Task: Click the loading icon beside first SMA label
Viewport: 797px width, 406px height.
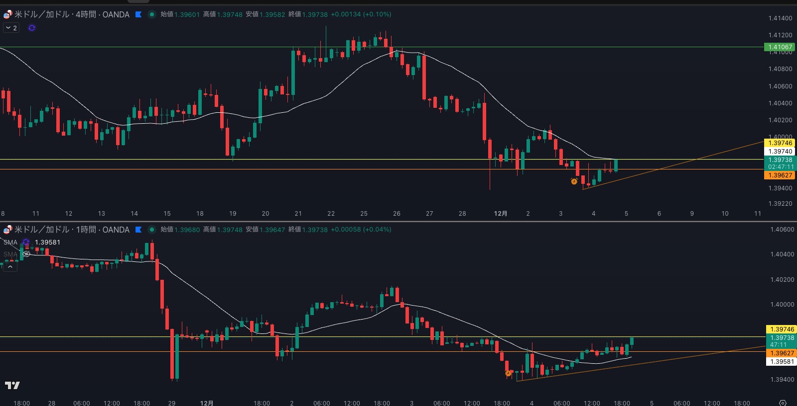Action: point(26,243)
